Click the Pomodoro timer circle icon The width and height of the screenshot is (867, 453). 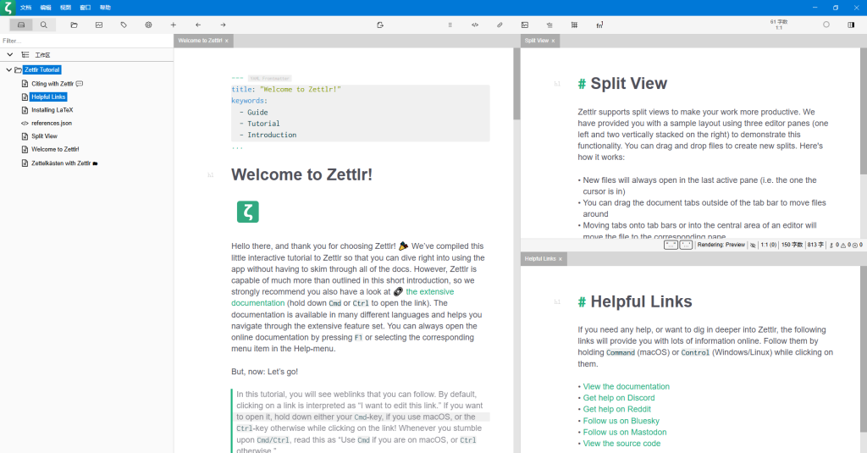(x=826, y=25)
